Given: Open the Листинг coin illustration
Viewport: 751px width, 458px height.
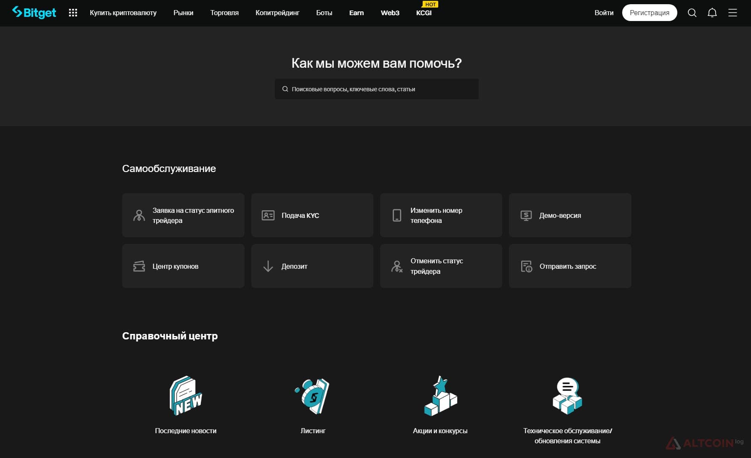Looking at the screenshot, I should pos(313,395).
